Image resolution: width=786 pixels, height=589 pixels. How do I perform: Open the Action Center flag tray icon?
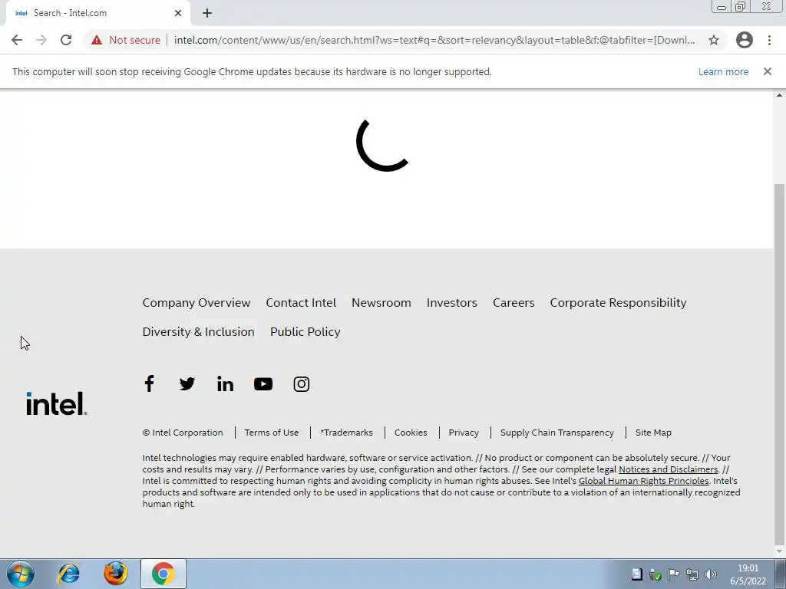[674, 574]
